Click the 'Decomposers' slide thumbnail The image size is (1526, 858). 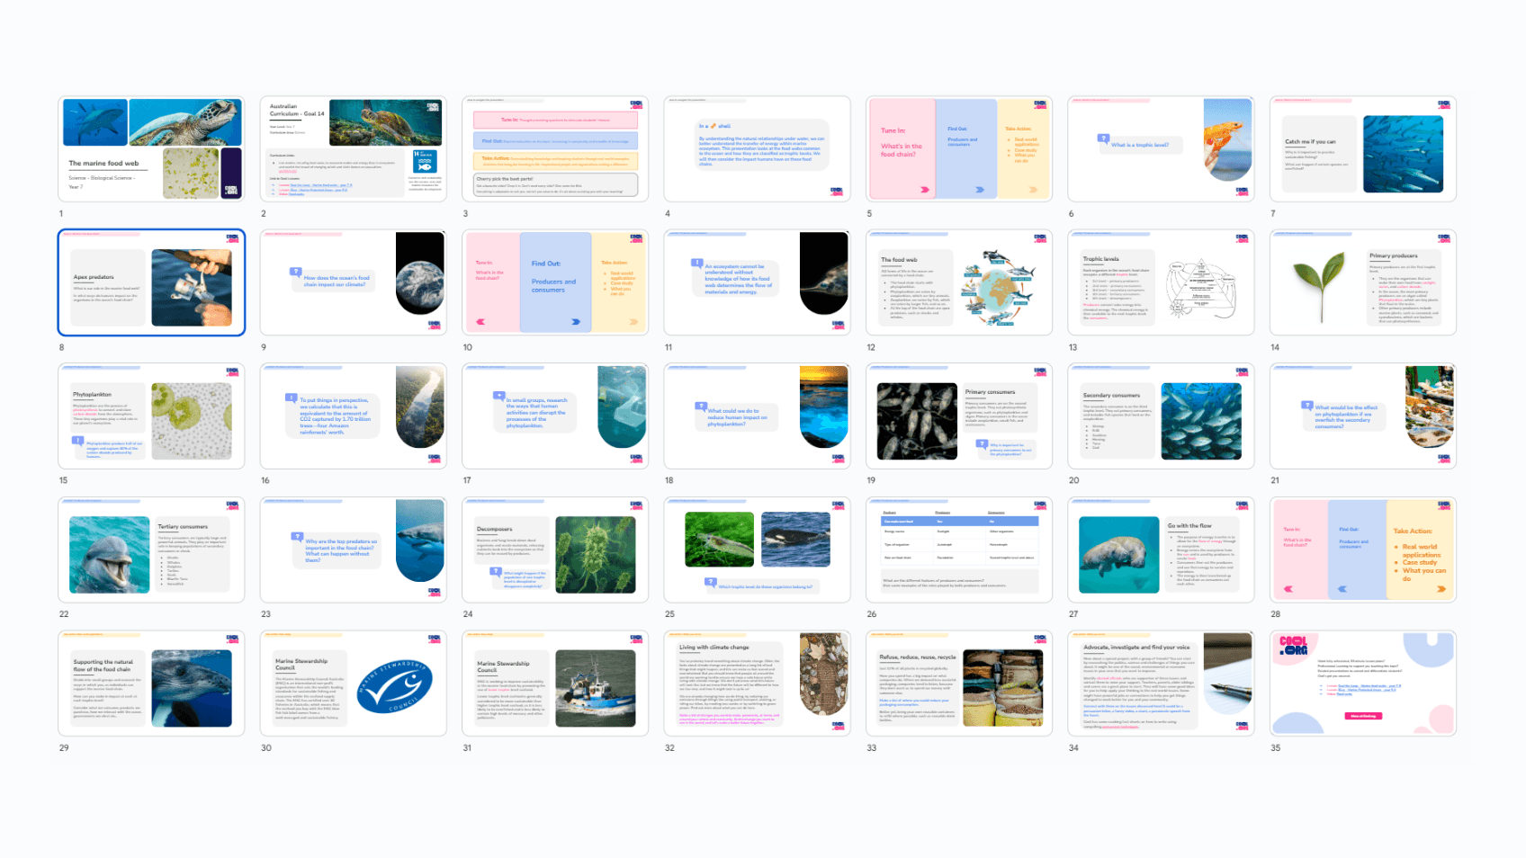tap(555, 550)
